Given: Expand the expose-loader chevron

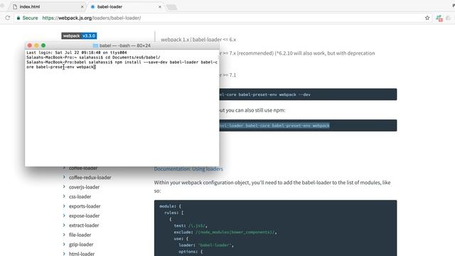Looking at the screenshot, I should point(64,215).
